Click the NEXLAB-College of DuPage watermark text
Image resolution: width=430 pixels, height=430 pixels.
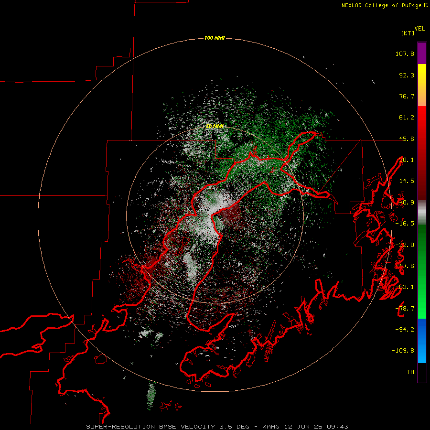point(384,5)
